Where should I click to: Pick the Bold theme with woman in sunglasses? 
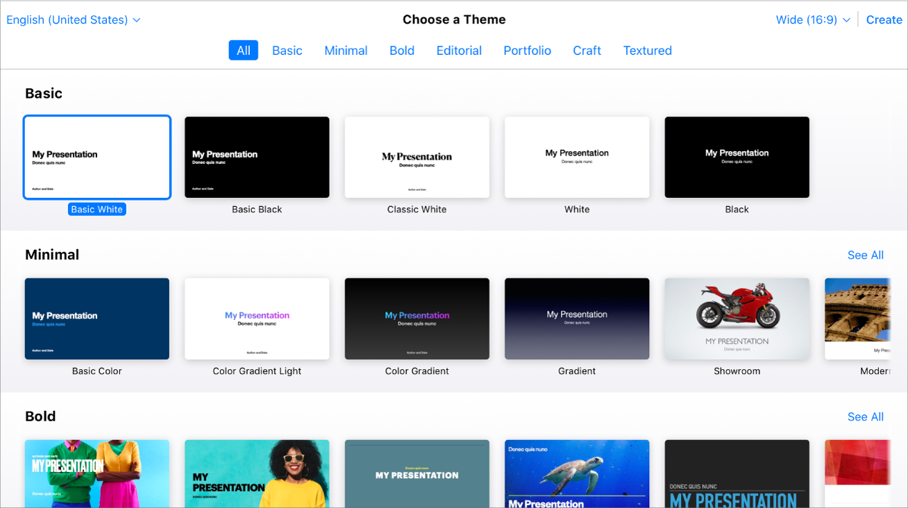pos(257,473)
